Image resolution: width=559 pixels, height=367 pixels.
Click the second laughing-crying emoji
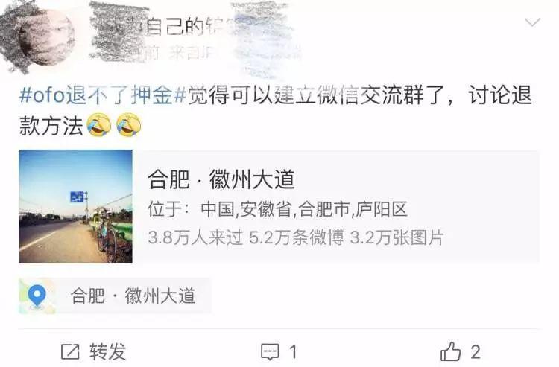pos(129,125)
